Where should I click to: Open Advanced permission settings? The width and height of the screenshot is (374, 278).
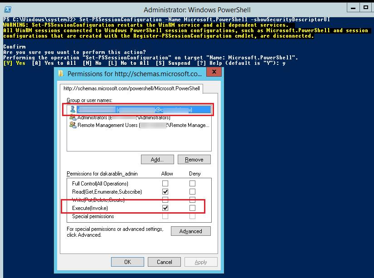[190, 231]
